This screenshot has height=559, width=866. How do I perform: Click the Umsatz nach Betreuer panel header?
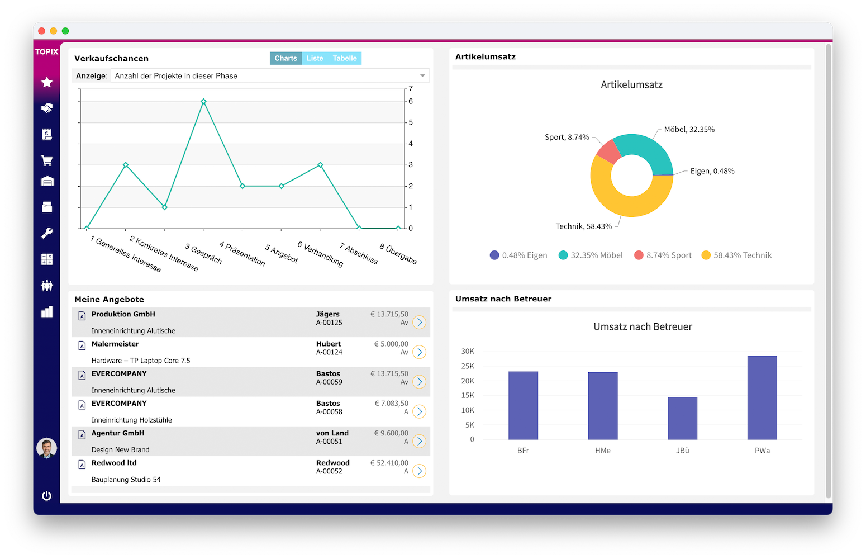503,299
